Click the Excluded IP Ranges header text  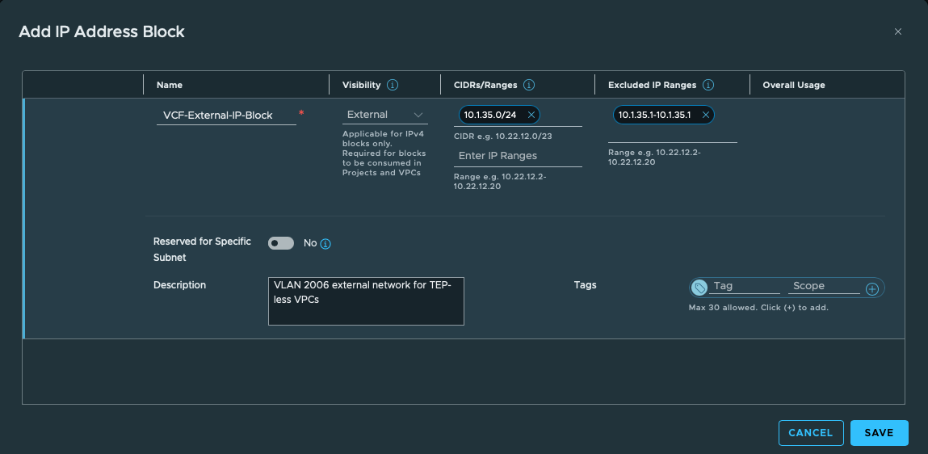[x=653, y=85]
